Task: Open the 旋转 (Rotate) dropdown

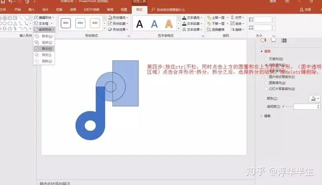Action: [237, 30]
